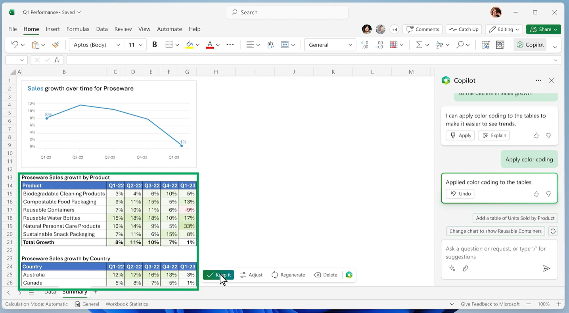Click Add a table of Units Sold suggestion
569x313 pixels.
(515, 218)
